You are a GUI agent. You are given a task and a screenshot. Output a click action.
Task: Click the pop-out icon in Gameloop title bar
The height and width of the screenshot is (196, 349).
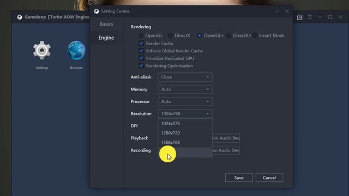tap(299, 17)
